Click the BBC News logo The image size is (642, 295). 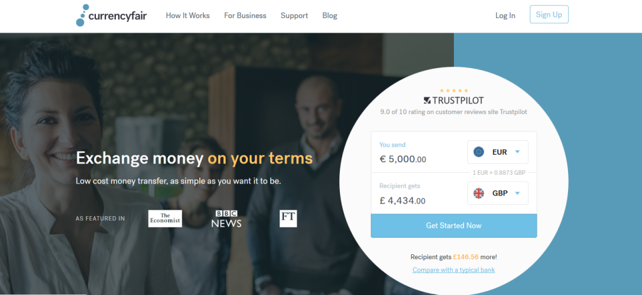226,219
